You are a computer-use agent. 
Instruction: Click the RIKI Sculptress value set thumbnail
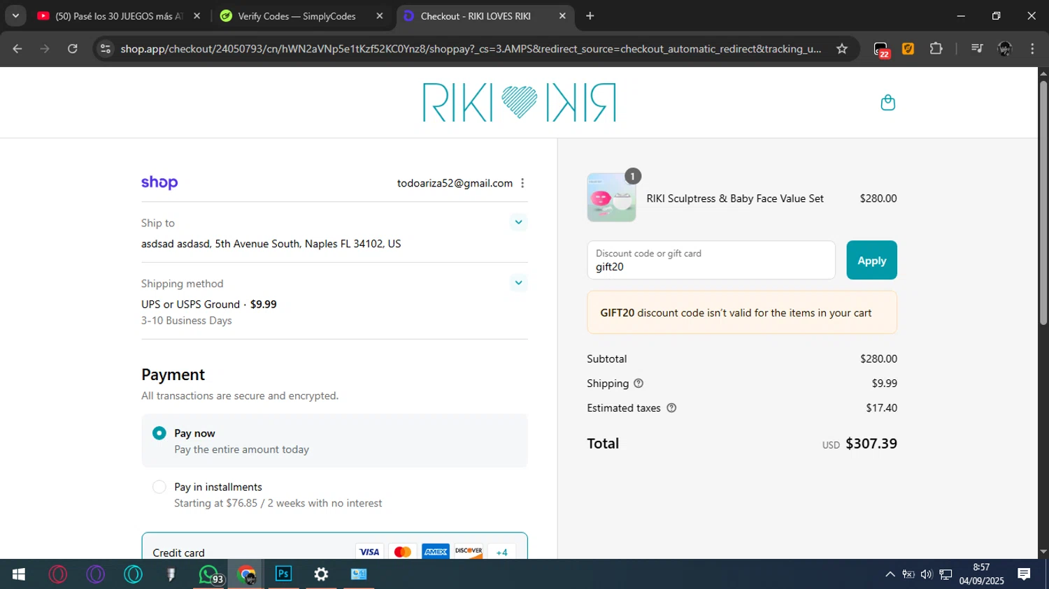pos(611,198)
